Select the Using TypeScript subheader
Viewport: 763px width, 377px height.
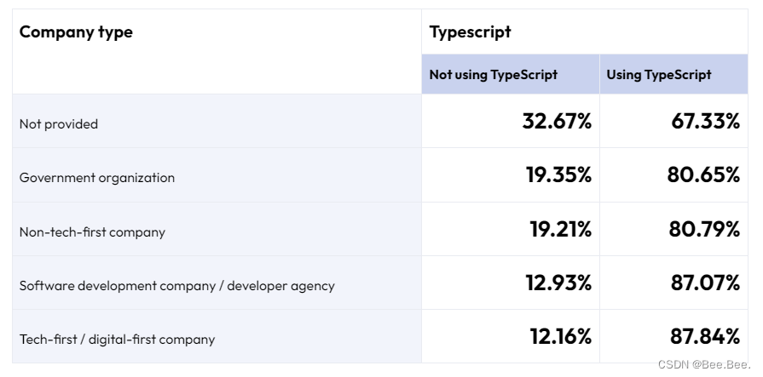pyautogui.click(x=658, y=75)
